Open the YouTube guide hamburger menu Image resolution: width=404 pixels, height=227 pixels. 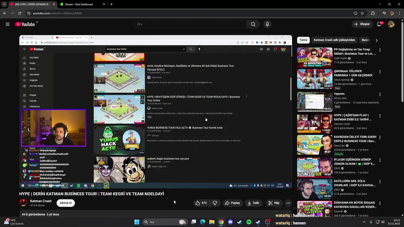pyautogui.click(x=8, y=24)
